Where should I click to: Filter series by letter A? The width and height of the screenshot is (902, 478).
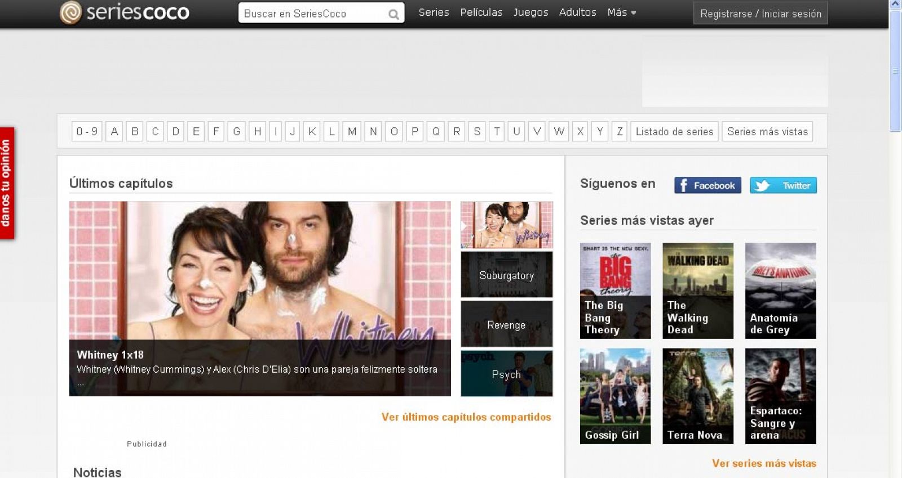[x=114, y=132]
